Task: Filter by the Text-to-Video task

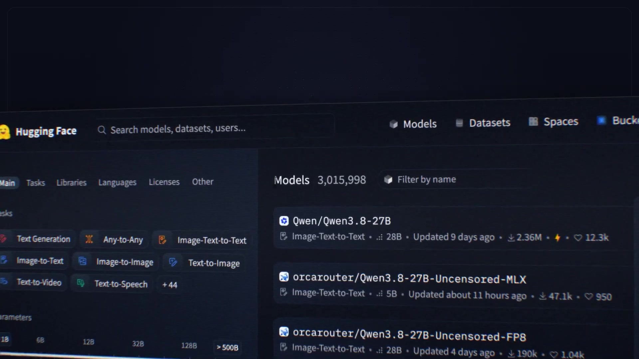Action: coord(33,282)
